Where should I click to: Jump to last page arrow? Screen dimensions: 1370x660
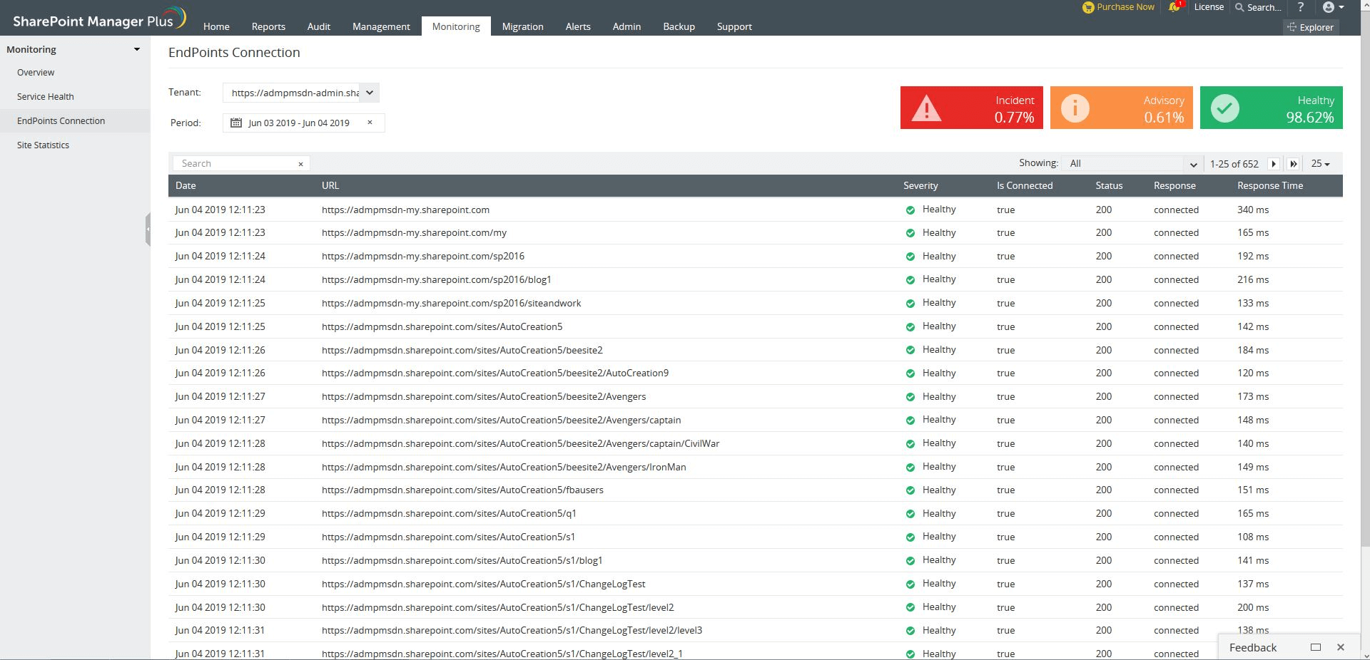pyautogui.click(x=1293, y=164)
